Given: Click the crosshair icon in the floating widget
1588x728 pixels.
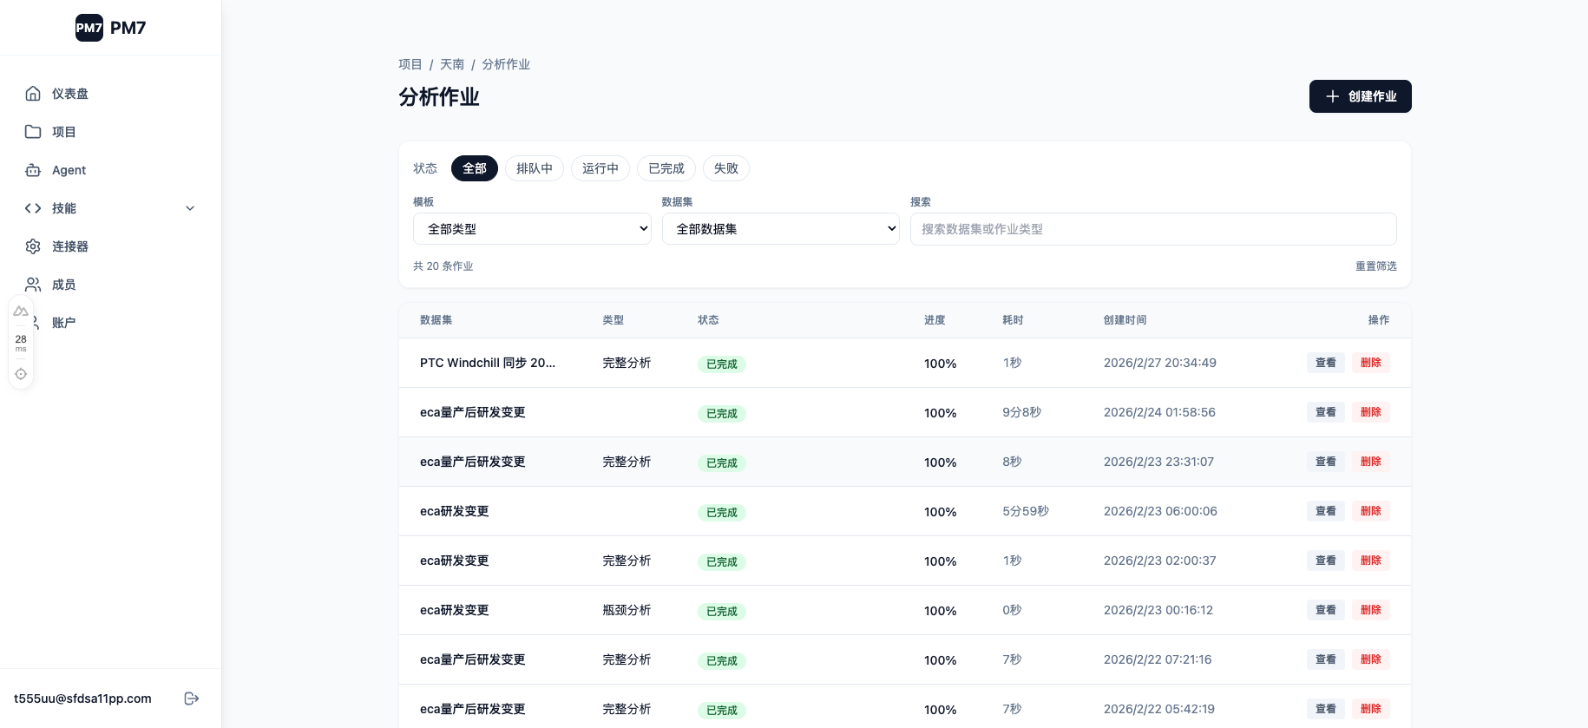Looking at the screenshot, I should [21, 374].
